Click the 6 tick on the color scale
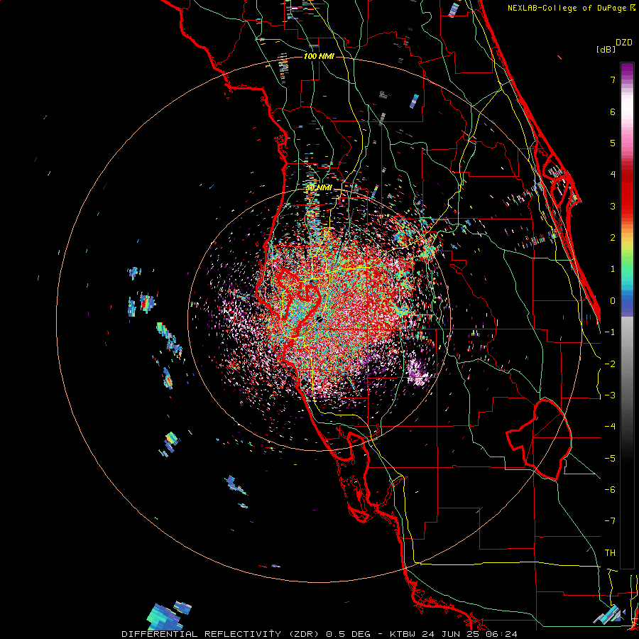 (613, 111)
